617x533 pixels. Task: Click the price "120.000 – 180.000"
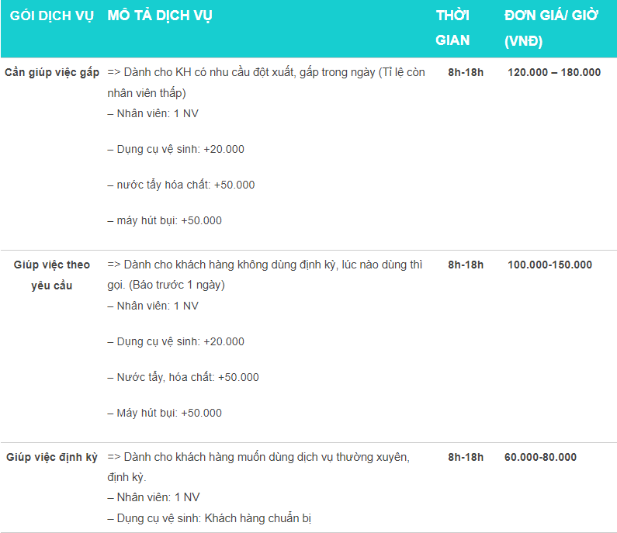[554, 73]
